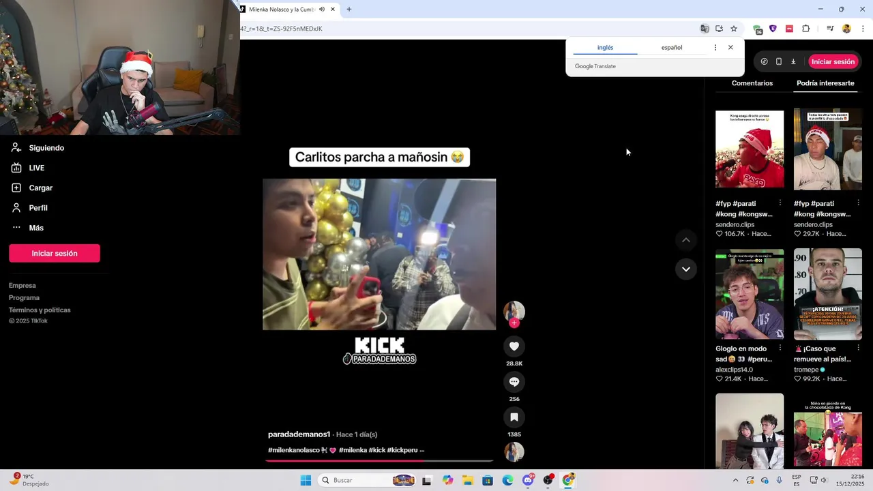Show hidden system tray icons
This screenshot has width=873, height=491.
point(735,480)
